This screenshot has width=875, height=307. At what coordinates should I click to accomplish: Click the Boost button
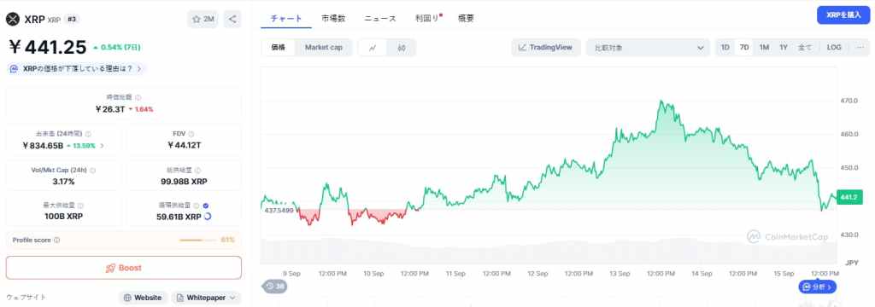coord(123,268)
